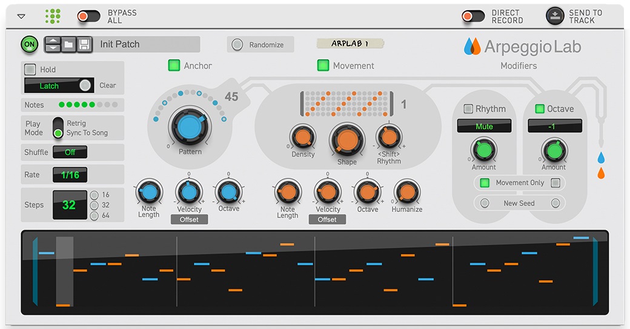Viewport: 630px width, 329px height.
Task: Enable the Hold checkbox
Action: coord(30,70)
